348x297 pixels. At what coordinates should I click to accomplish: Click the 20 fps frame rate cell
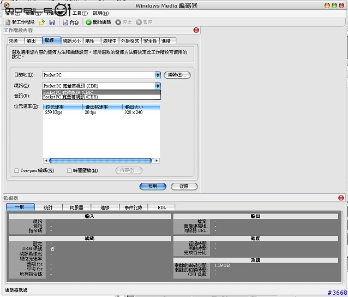click(x=91, y=112)
